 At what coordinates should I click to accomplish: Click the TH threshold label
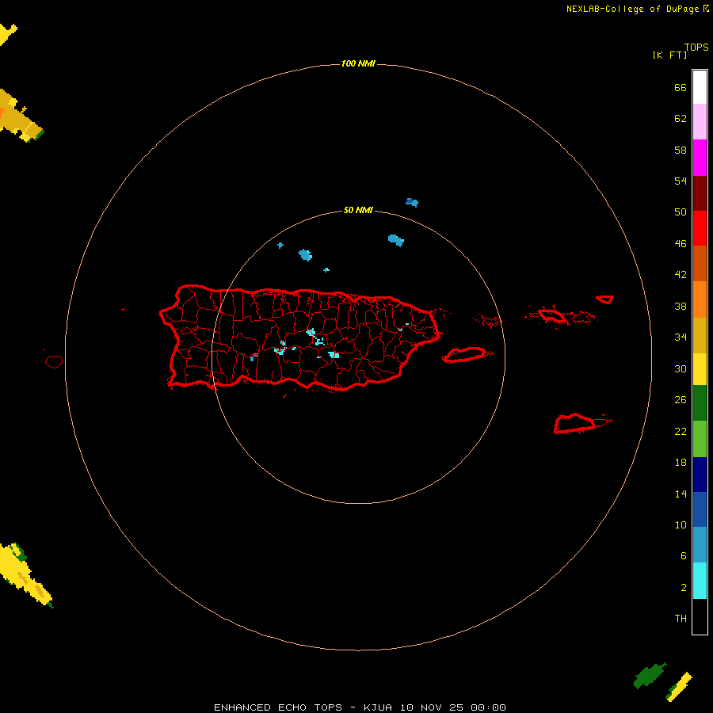click(681, 619)
